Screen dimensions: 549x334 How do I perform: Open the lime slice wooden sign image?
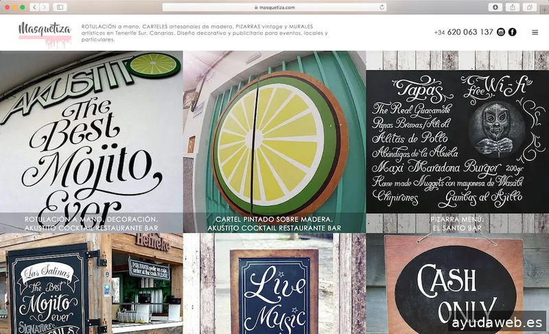click(274, 137)
